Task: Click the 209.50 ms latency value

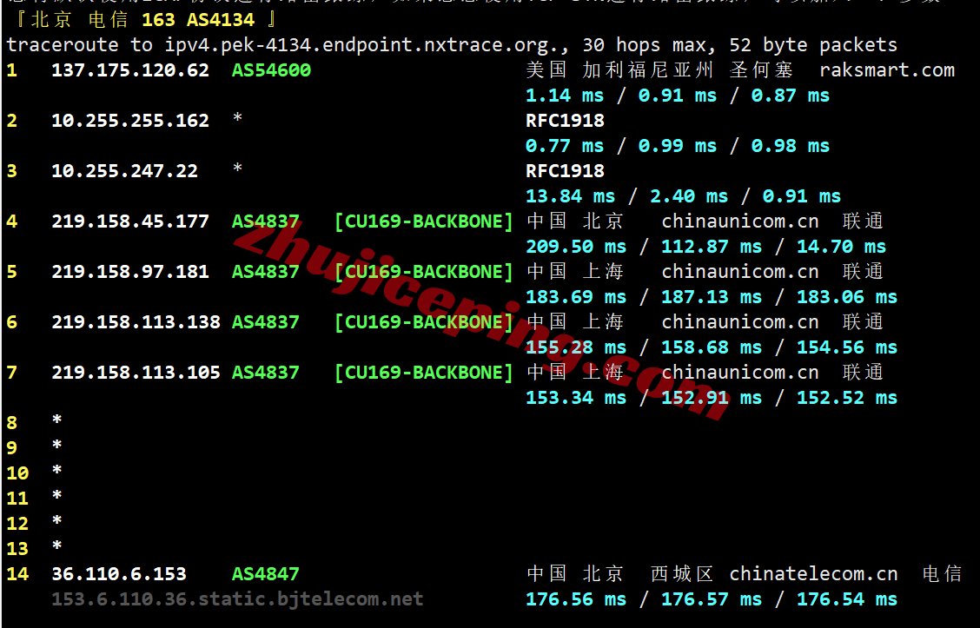Action: 575,248
